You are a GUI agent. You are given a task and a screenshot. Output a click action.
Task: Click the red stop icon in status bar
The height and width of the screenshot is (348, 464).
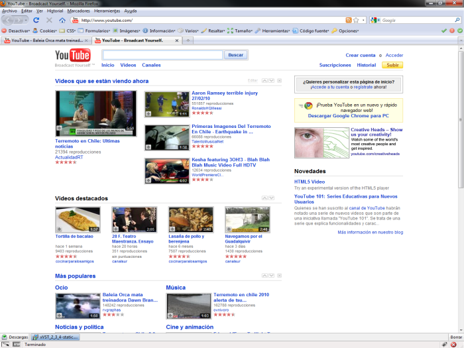click(x=453, y=345)
